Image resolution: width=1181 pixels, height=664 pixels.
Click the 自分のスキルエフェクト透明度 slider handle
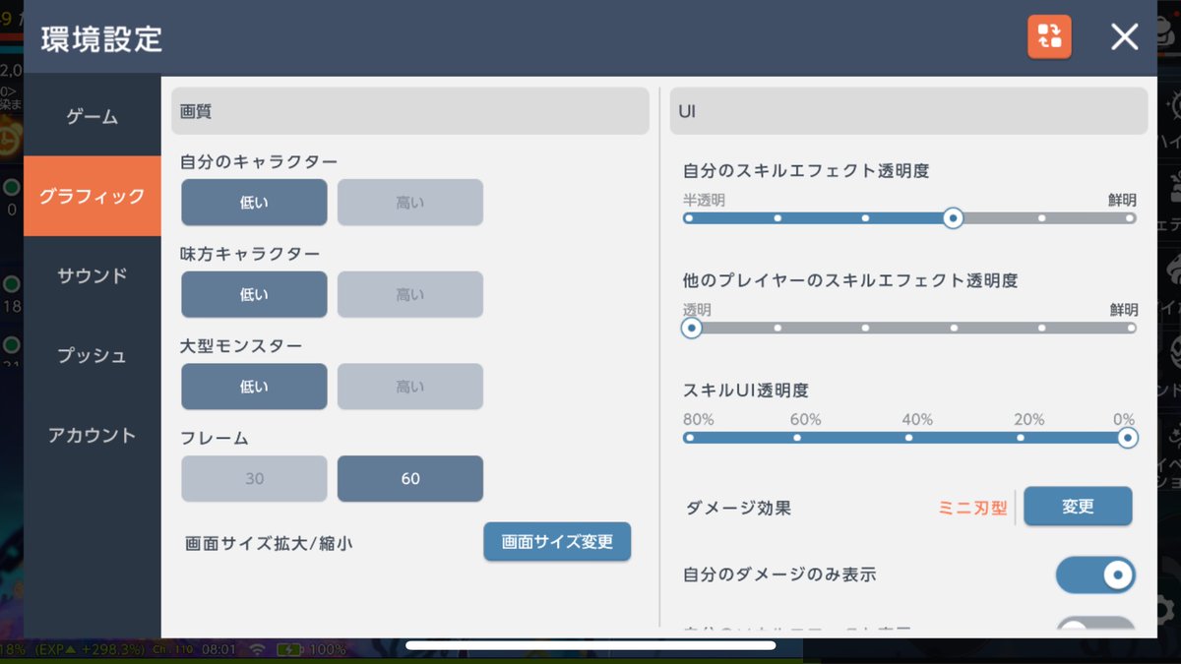[952, 218]
